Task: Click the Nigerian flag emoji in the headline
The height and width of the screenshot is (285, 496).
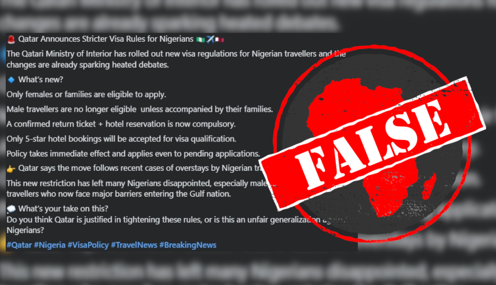Action: tap(200, 40)
